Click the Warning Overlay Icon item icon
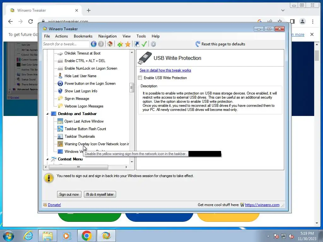The height and width of the screenshot is (242, 323). coord(60,144)
